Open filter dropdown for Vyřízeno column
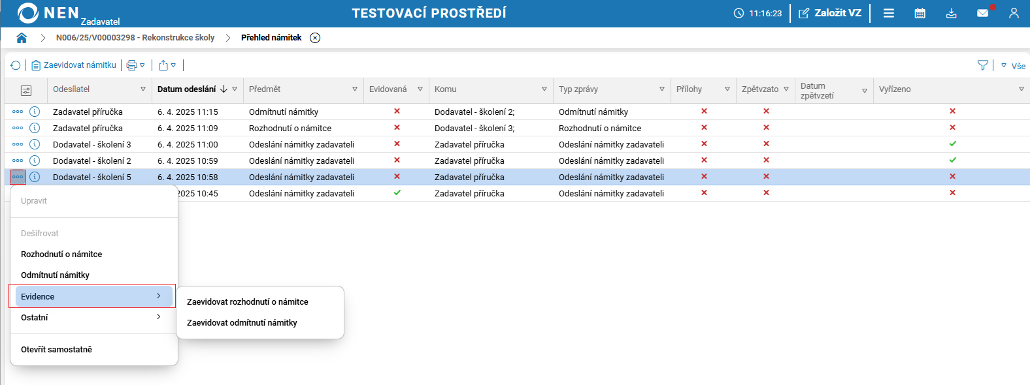Image resolution: width=1030 pixels, height=385 pixels. [1022, 89]
